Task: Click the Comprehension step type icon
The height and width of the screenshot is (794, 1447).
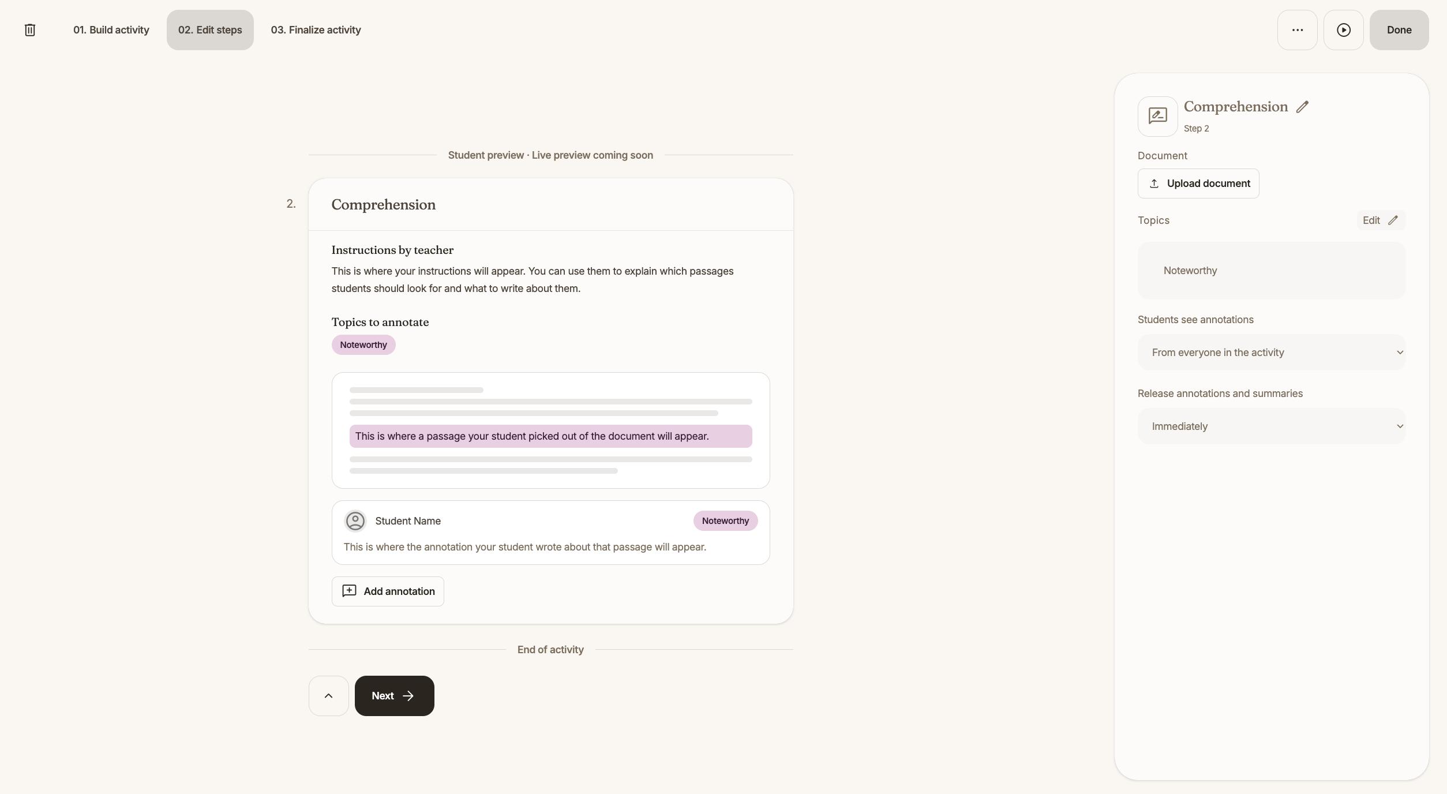Action: pos(1157,116)
